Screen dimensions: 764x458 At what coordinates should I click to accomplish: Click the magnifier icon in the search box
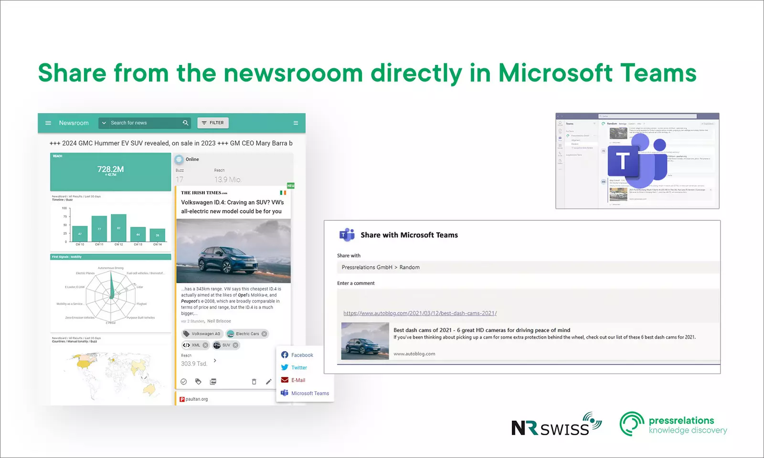pyautogui.click(x=185, y=123)
